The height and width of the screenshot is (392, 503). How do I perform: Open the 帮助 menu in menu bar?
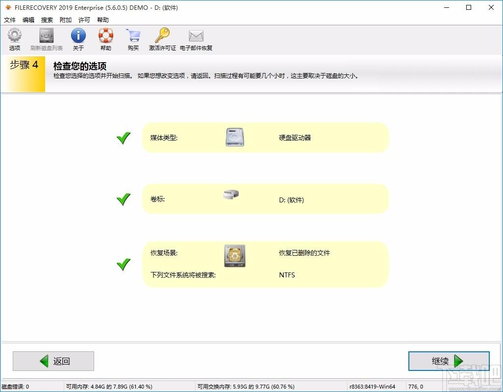pyautogui.click(x=102, y=20)
